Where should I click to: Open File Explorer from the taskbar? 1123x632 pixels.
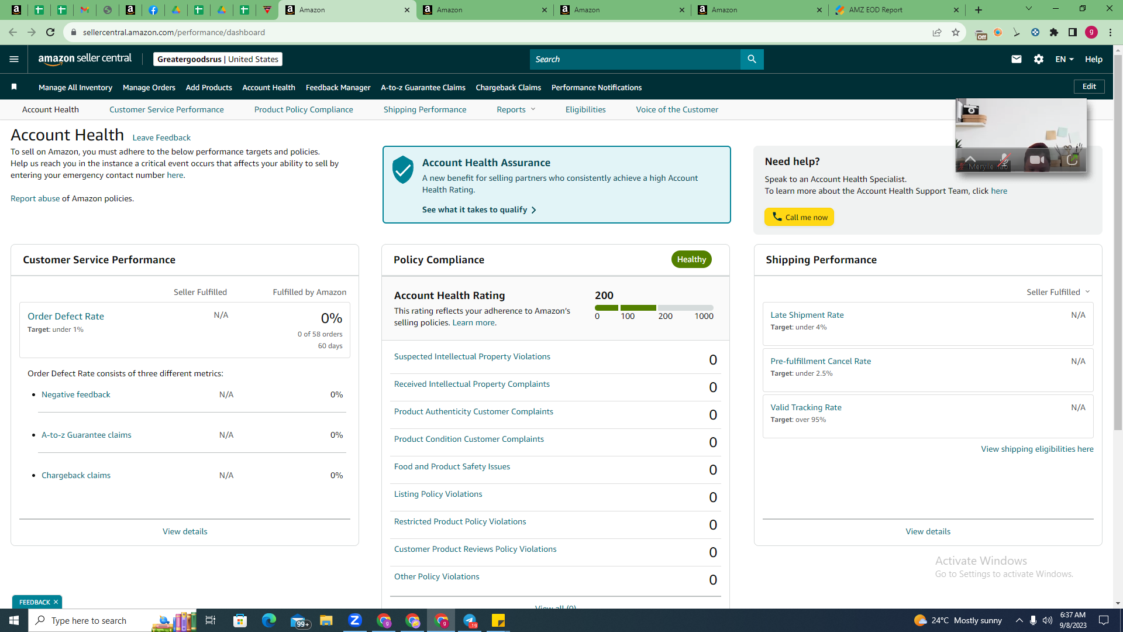(x=326, y=620)
